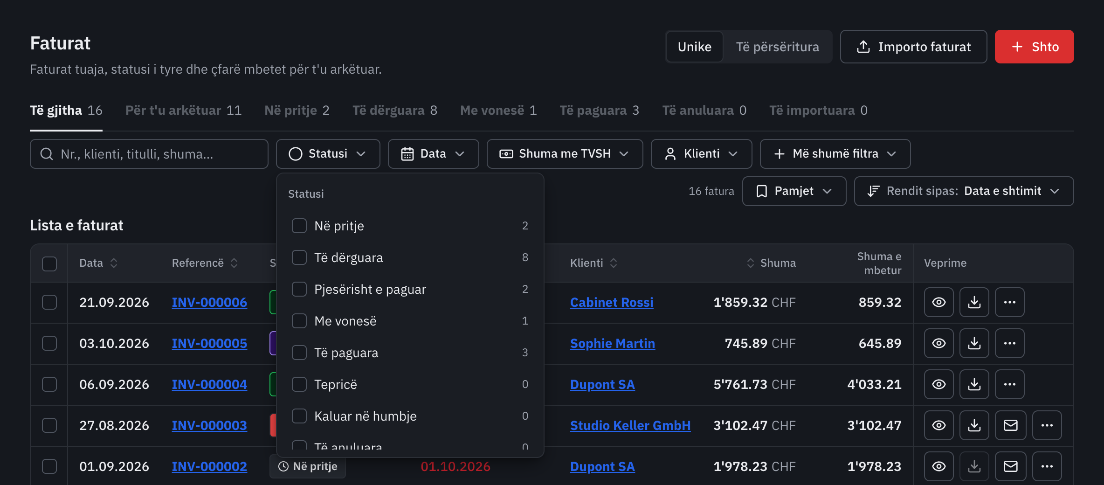Send invoice INV-000003 by email icon

(x=1010, y=425)
